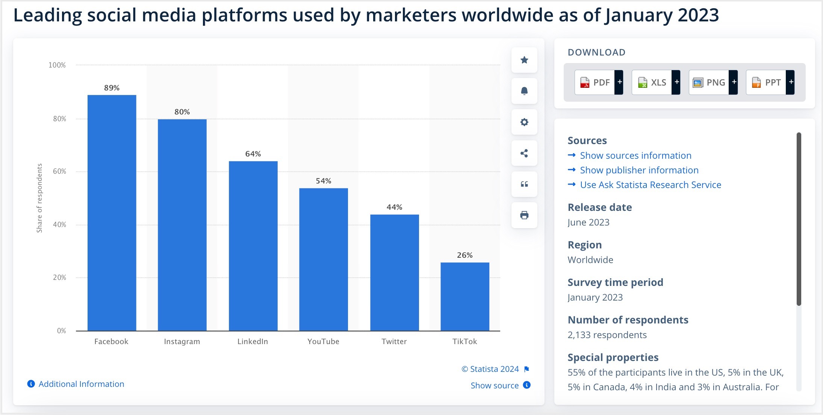Image resolution: width=823 pixels, height=415 pixels.
Task: Click the flag icon beside Statista 2024
Action: [527, 369]
